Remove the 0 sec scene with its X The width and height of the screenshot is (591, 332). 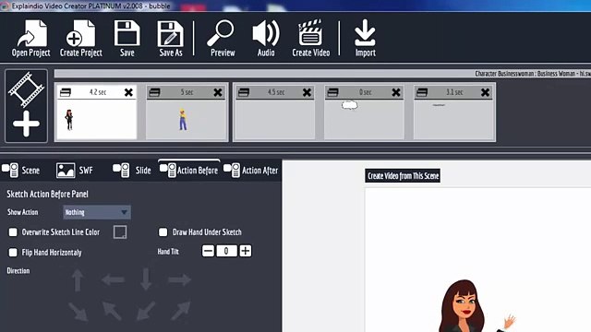tap(396, 92)
